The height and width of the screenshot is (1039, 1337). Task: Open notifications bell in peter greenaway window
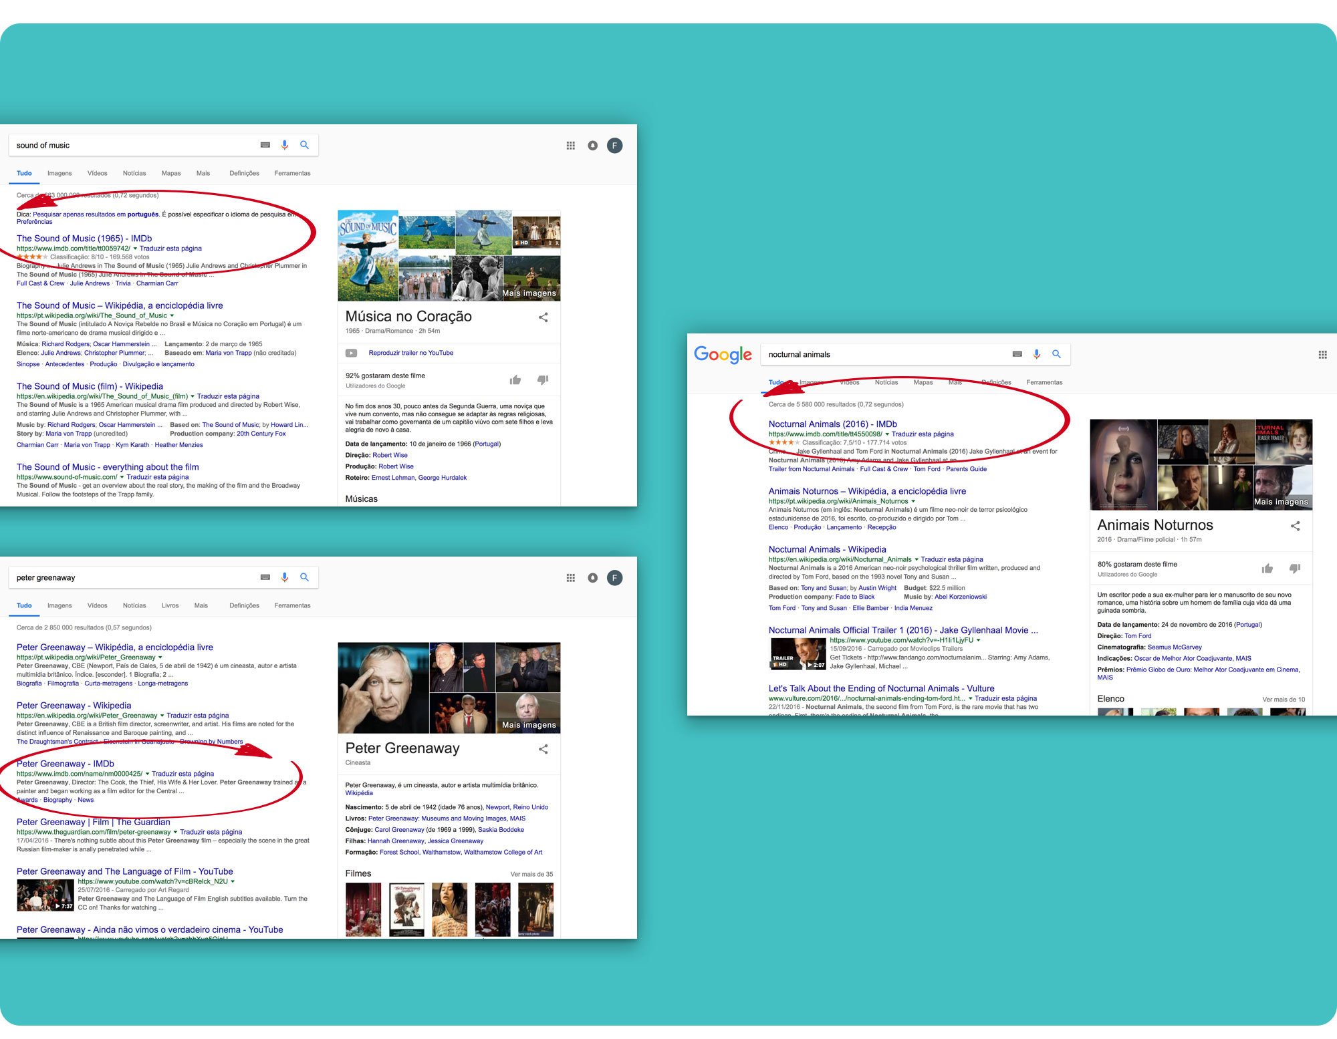tap(592, 578)
